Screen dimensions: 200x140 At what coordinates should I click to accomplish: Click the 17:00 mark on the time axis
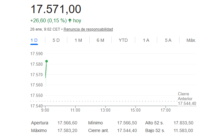coord(166,110)
